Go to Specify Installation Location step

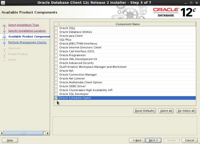coord(27,31)
